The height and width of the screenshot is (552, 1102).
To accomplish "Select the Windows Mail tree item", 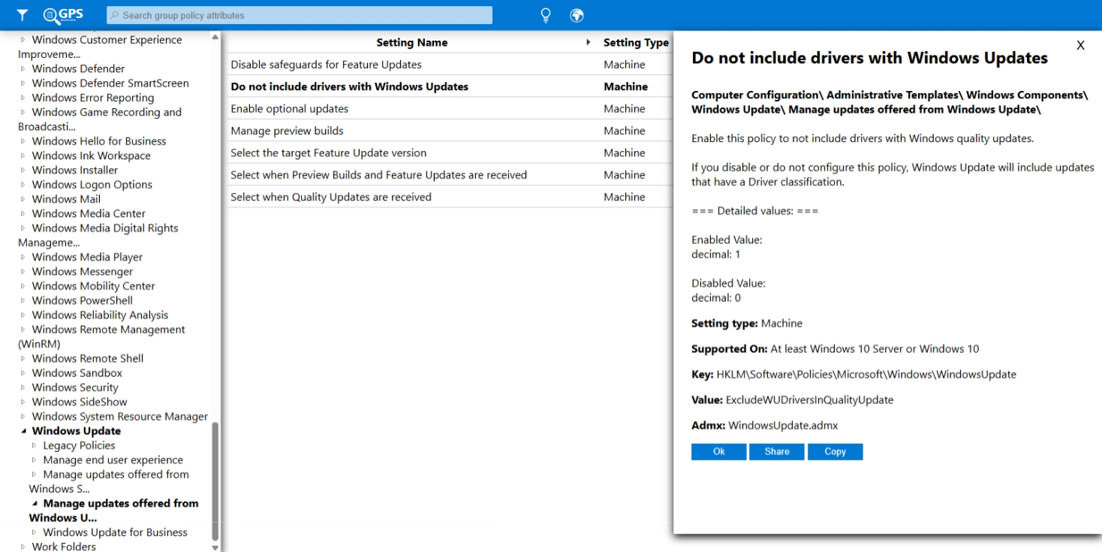I will pyautogui.click(x=66, y=199).
